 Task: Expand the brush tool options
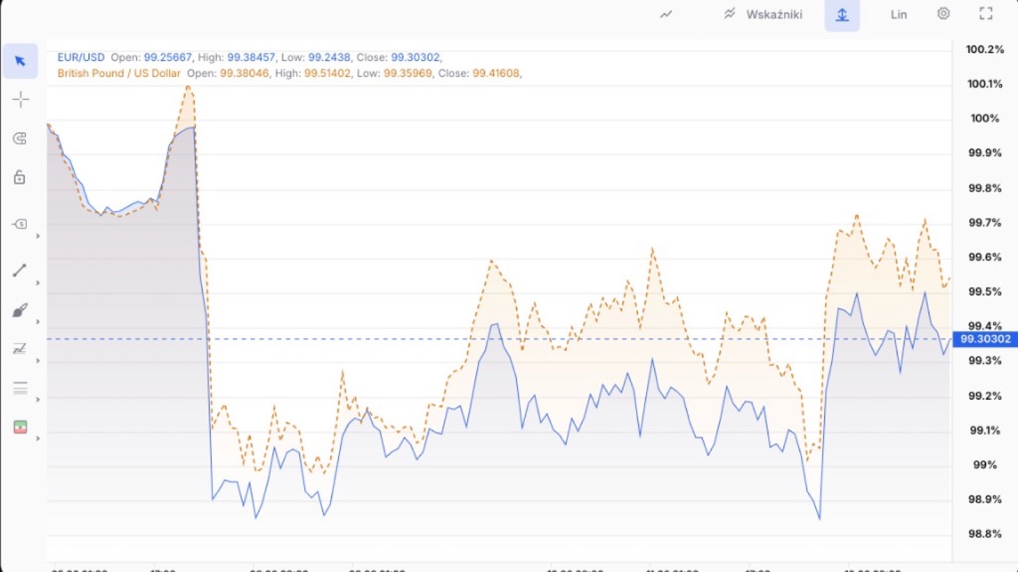point(38,322)
